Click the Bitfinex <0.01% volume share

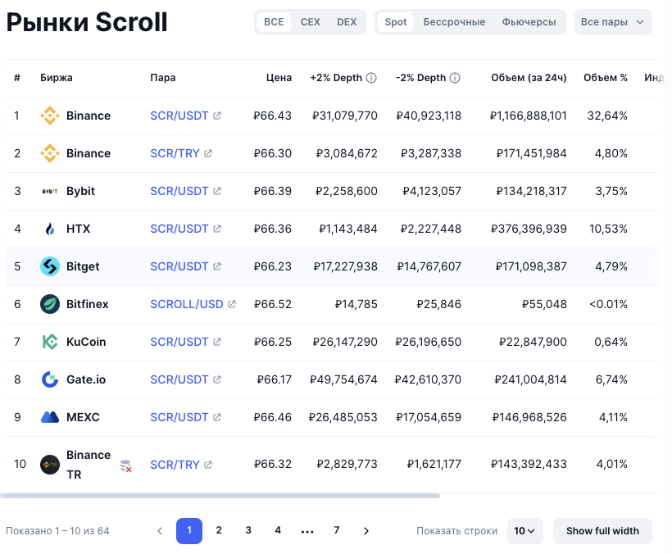click(608, 304)
